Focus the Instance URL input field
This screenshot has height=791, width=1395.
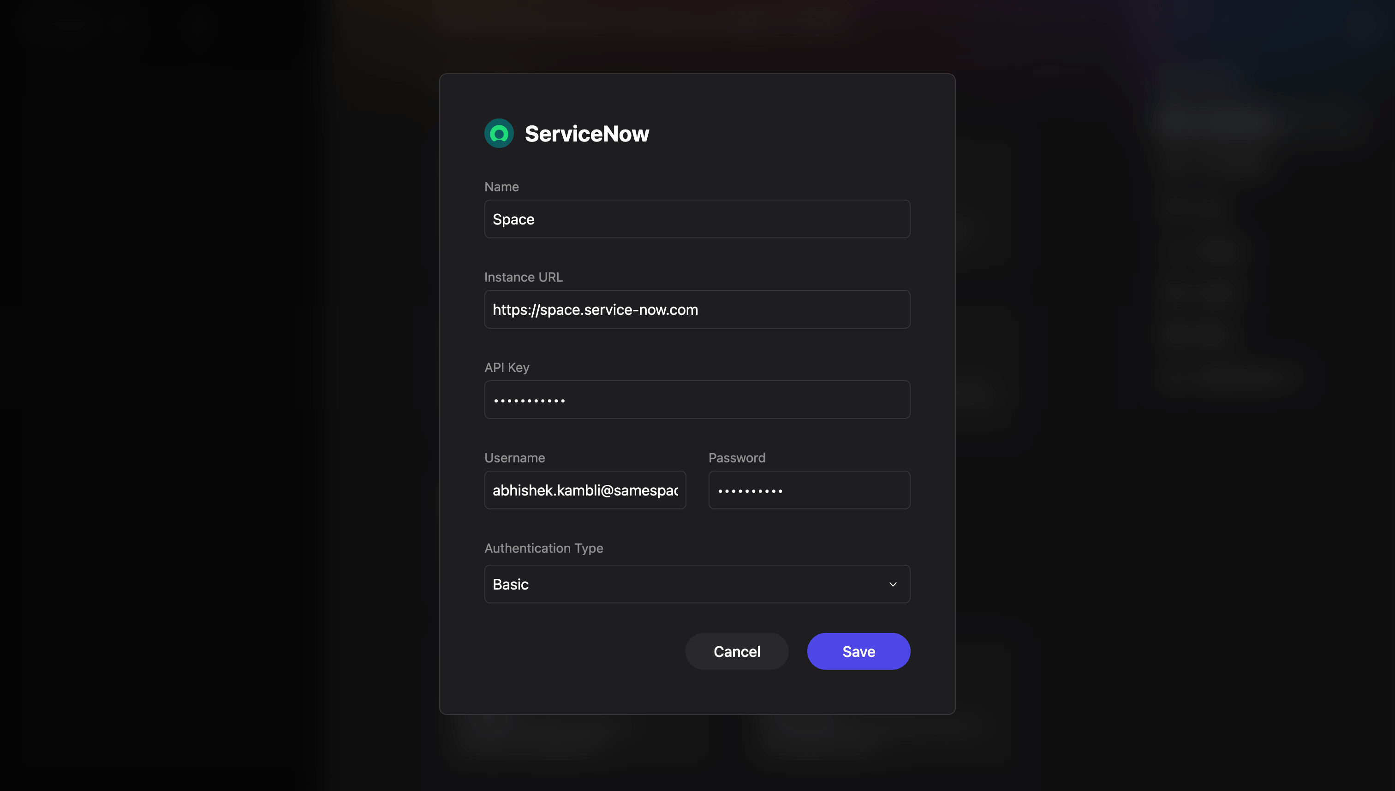click(697, 310)
